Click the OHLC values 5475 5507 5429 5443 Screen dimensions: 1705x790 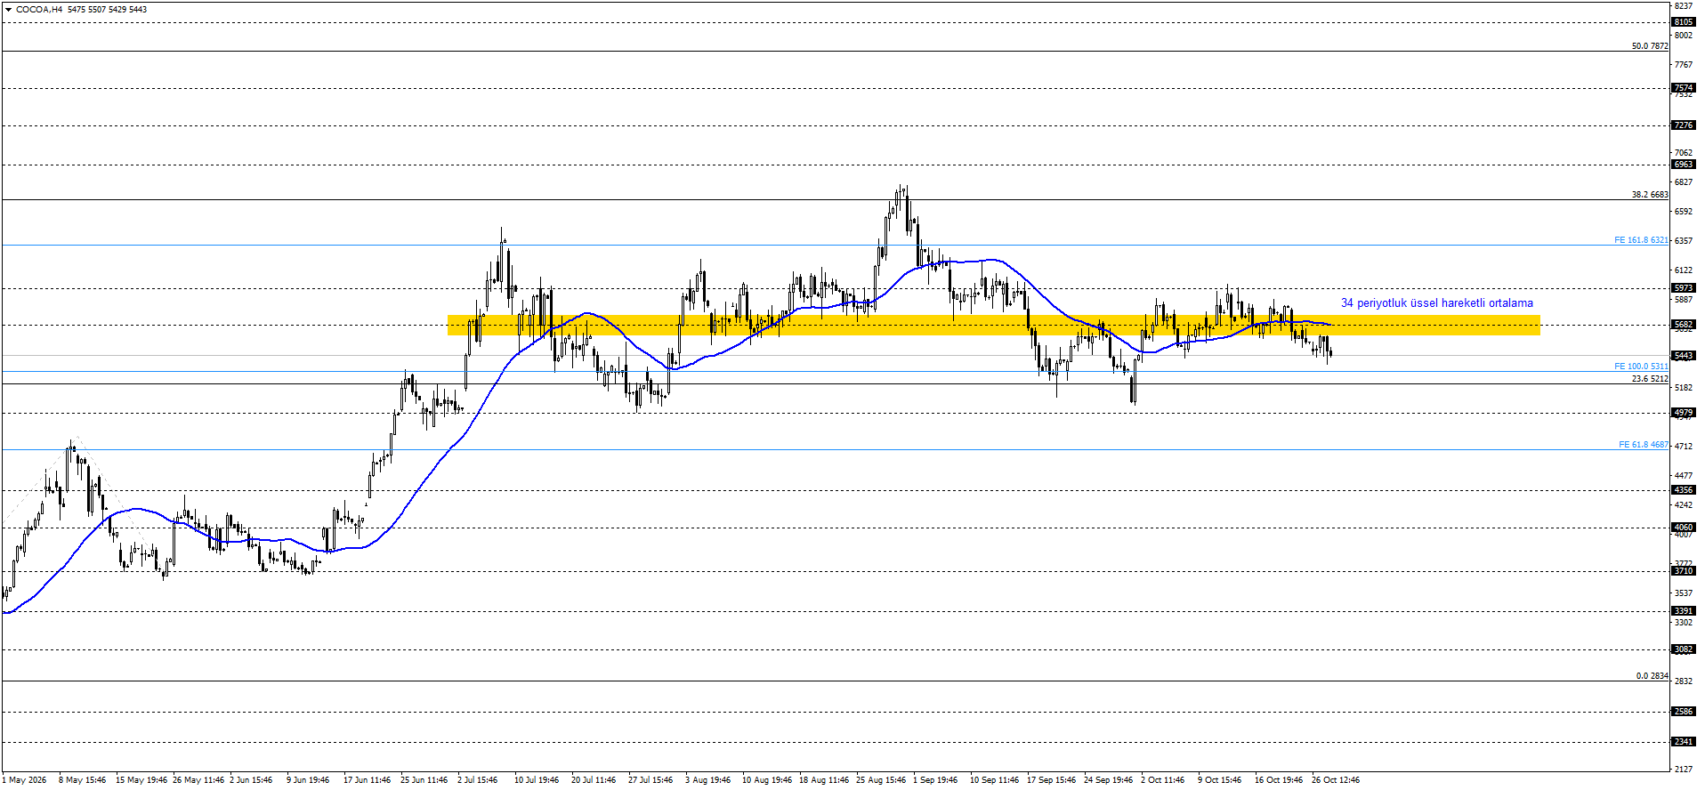pos(108,10)
